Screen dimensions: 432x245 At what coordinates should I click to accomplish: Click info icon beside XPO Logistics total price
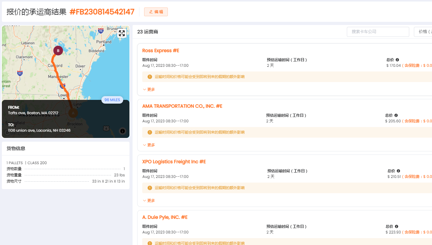tap(398, 171)
